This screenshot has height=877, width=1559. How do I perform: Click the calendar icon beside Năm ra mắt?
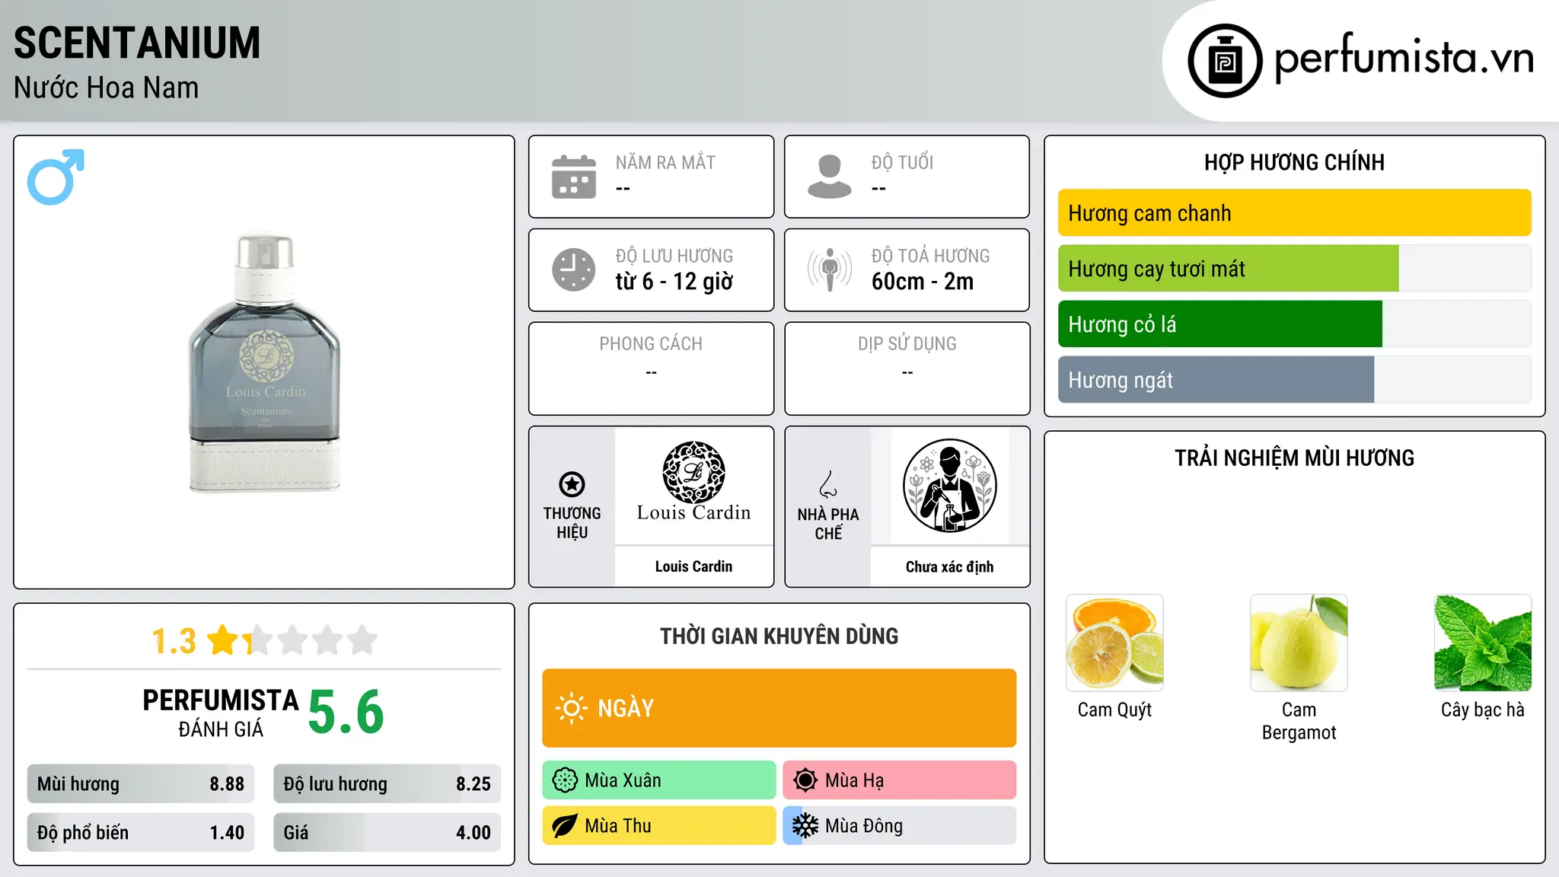(574, 177)
